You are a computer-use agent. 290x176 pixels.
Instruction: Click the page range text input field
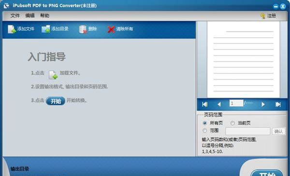(248, 131)
